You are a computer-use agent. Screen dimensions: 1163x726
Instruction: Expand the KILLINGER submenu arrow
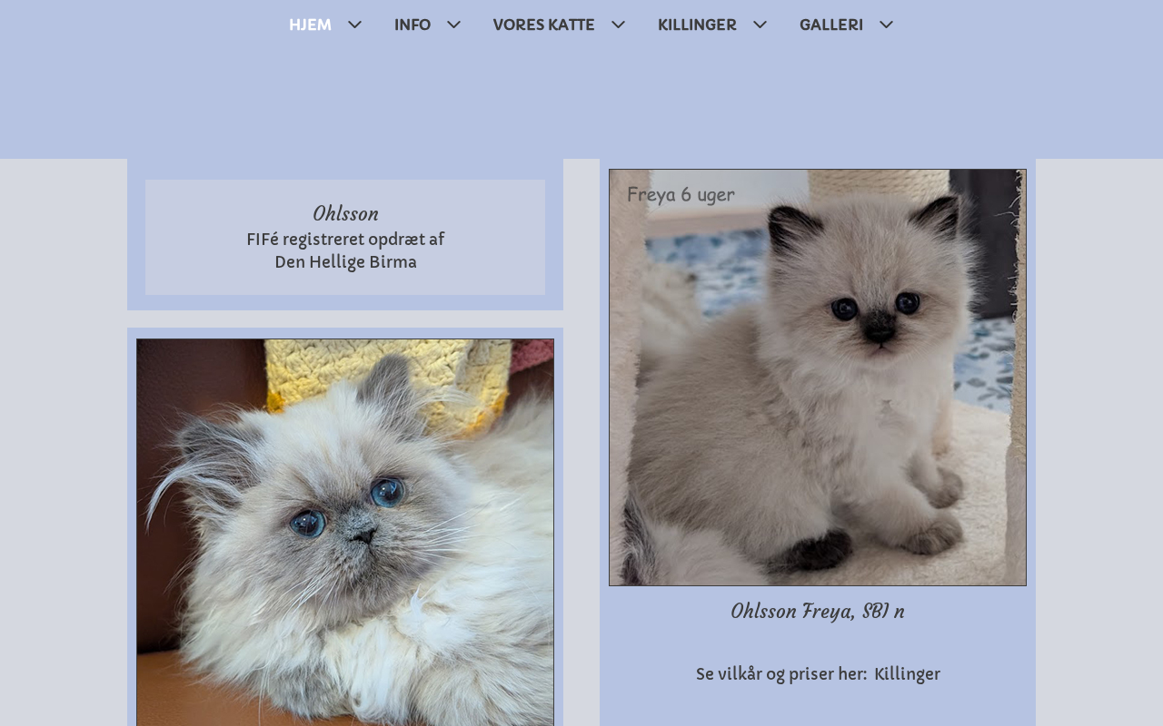pyautogui.click(x=760, y=25)
